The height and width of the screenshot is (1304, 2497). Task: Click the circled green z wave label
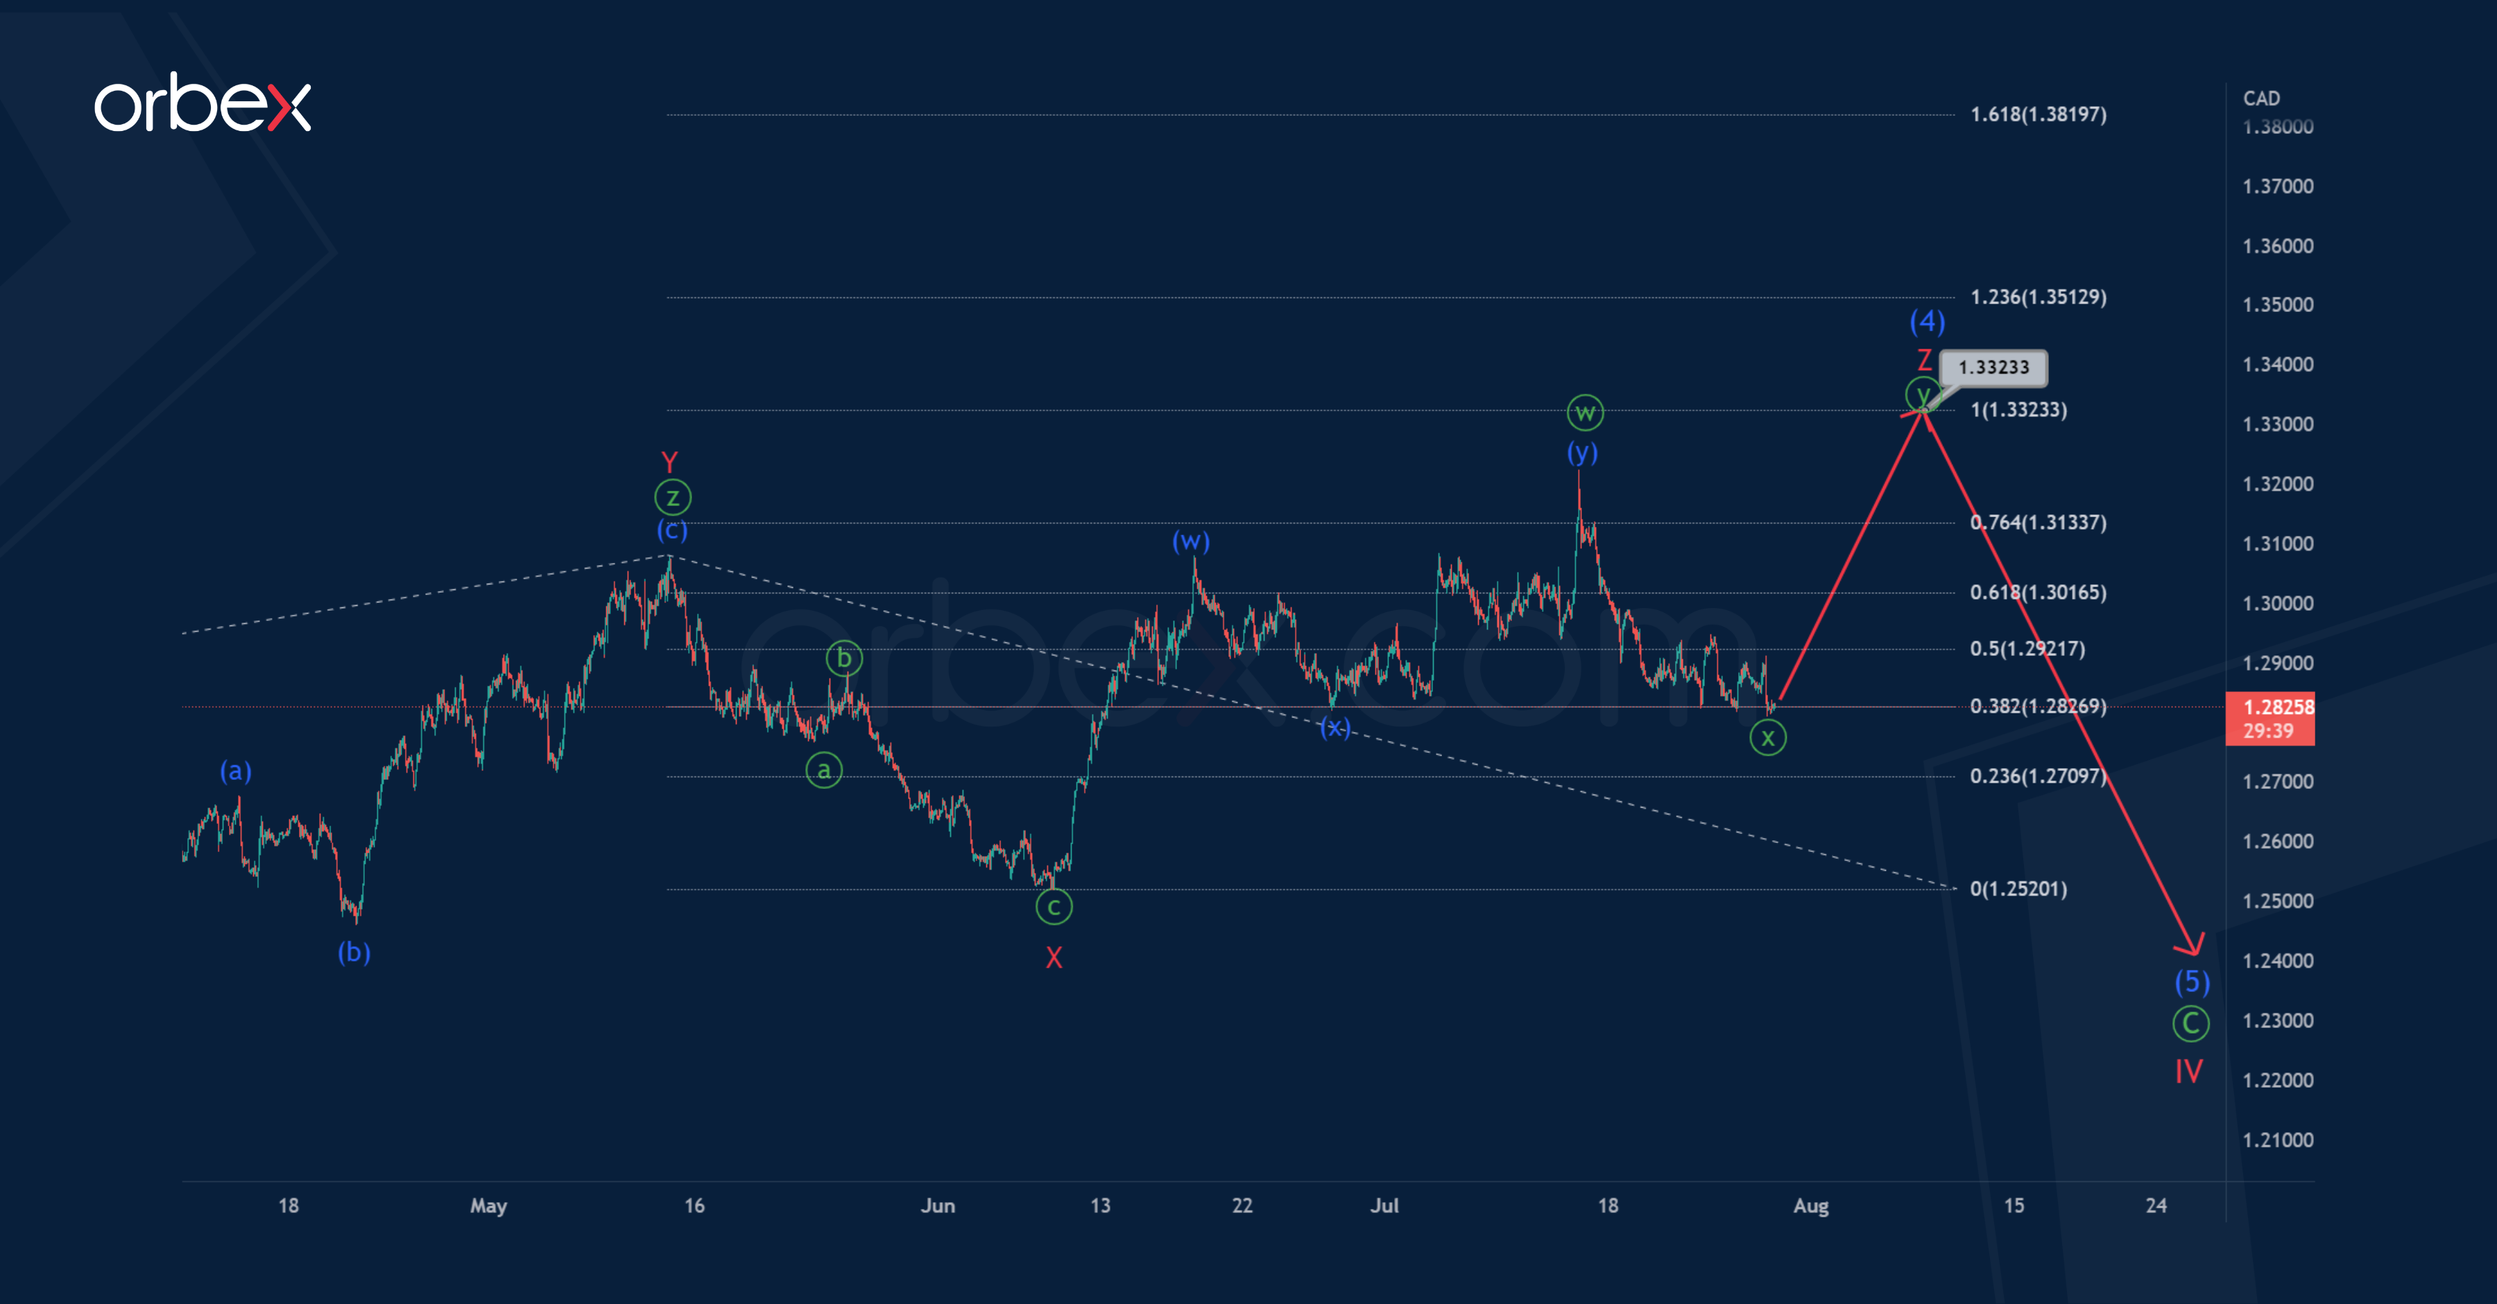tap(671, 498)
